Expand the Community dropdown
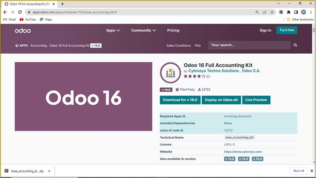 [x=143, y=30]
